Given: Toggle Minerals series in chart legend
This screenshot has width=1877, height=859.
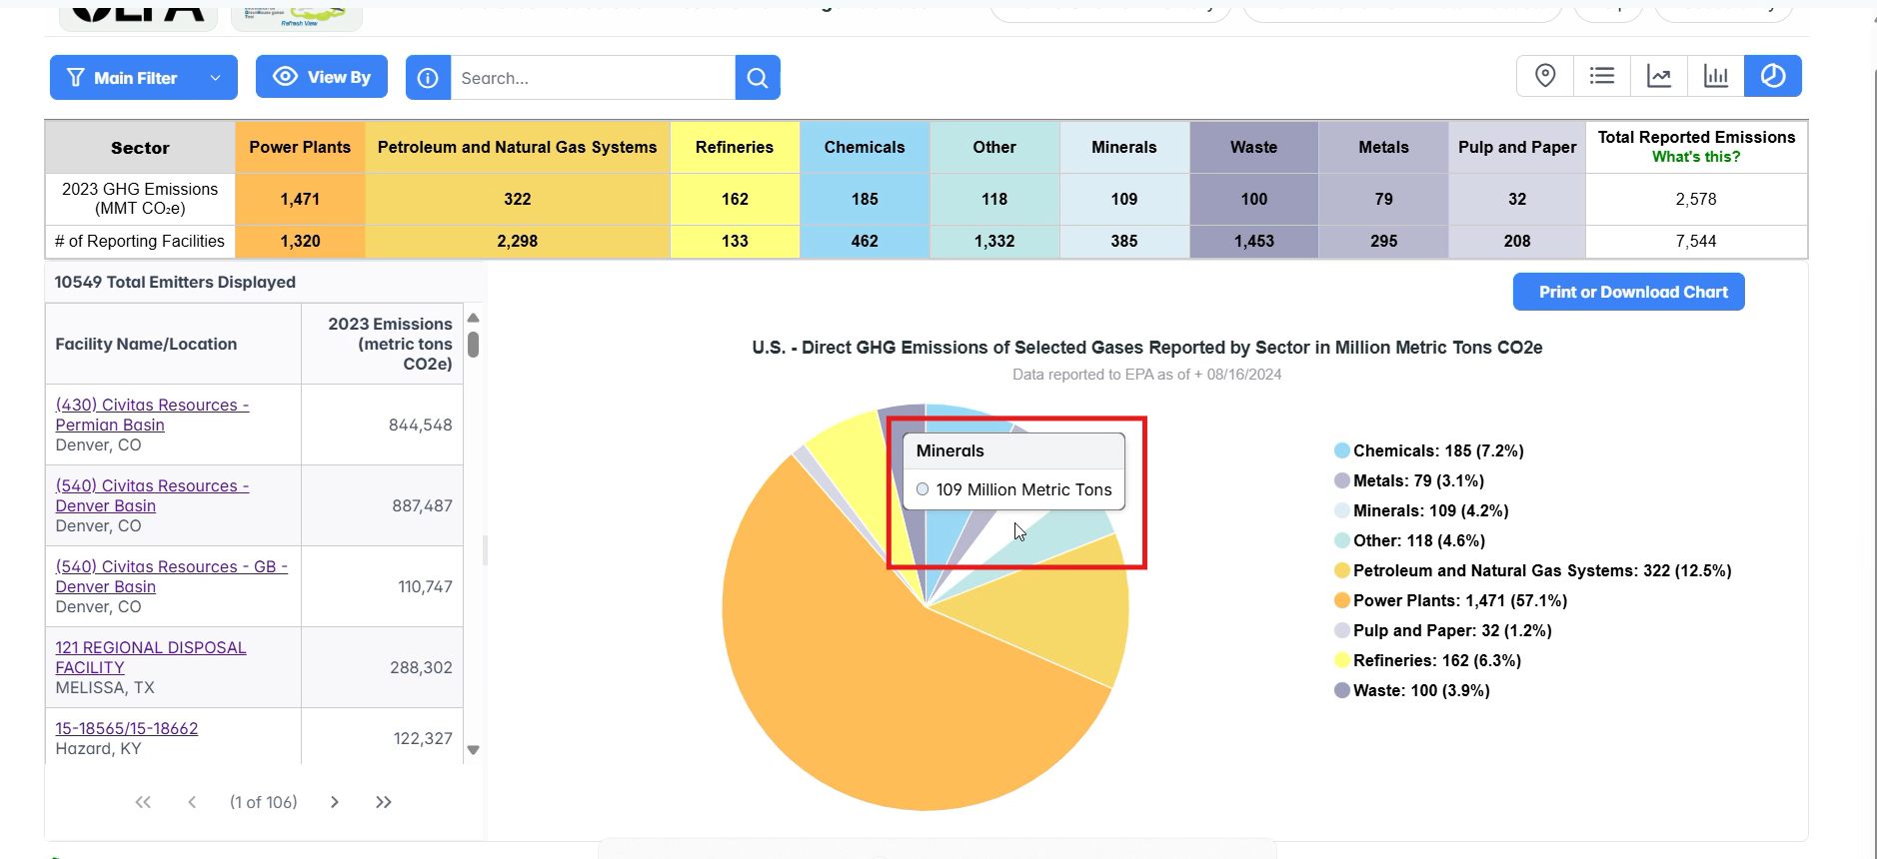Looking at the screenshot, I should (1421, 510).
